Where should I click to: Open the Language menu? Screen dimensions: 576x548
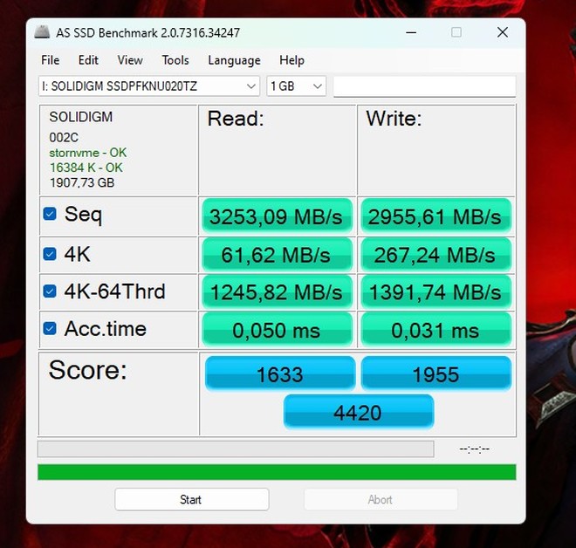pos(234,60)
